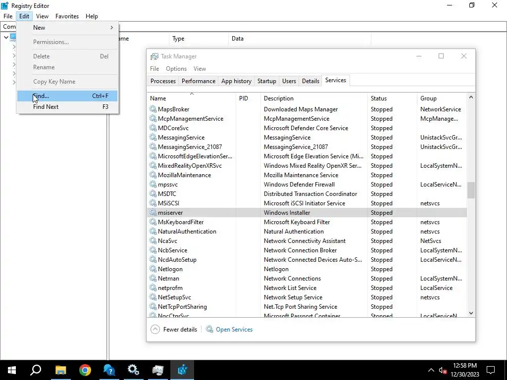This screenshot has height=380, width=507.
Task: Click Fewer details button
Action: [x=174, y=329]
